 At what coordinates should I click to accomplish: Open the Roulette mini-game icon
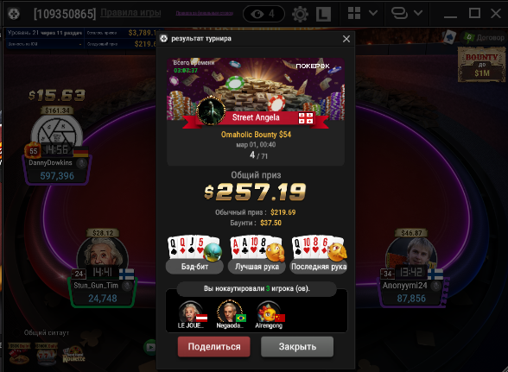tap(73, 354)
